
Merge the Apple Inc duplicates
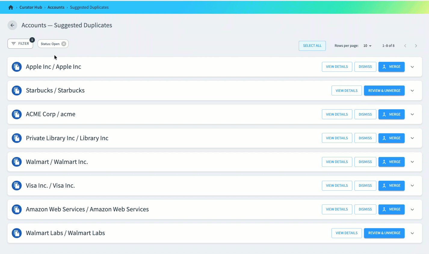[391, 67]
